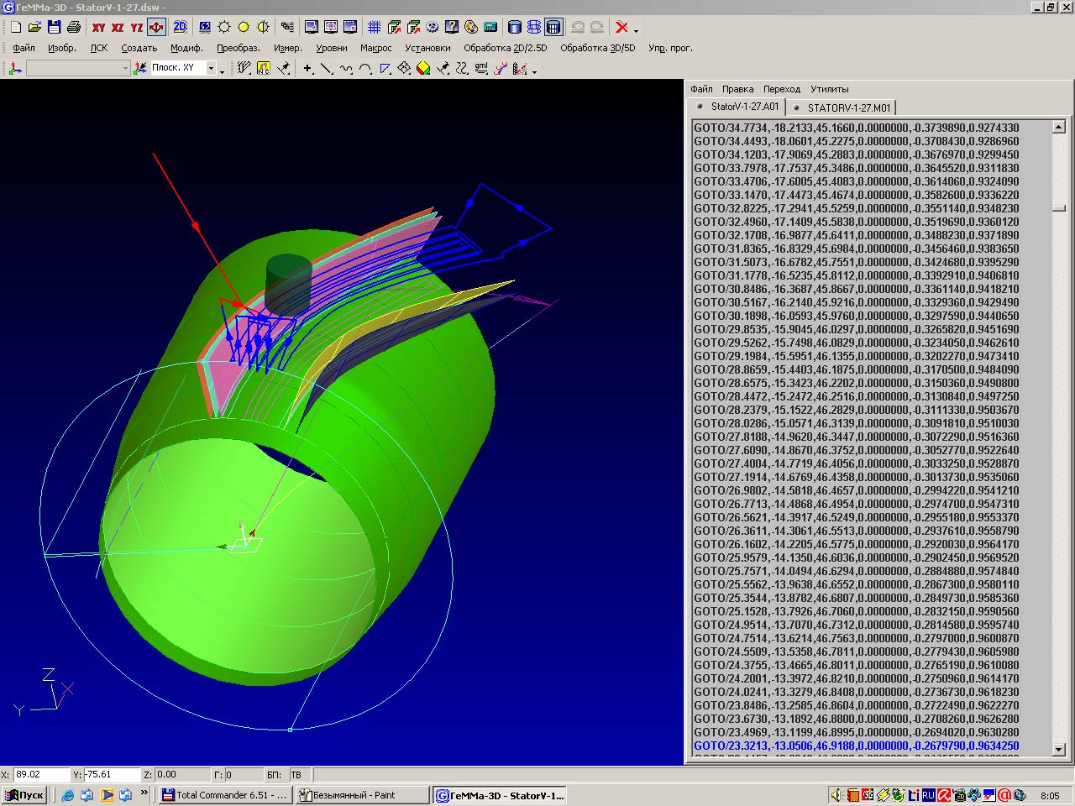Open the 'Плоск. XY' plane dropdown
The image size is (1075, 806).
coord(212,68)
